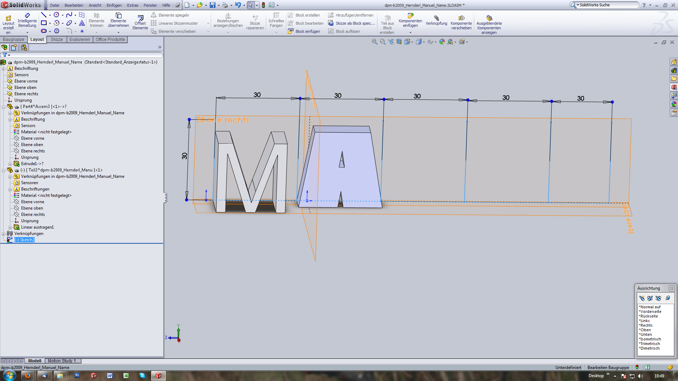Screen dimensions: 678x381
Task: Select the Spline sketch tool
Action: [x=69, y=15]
